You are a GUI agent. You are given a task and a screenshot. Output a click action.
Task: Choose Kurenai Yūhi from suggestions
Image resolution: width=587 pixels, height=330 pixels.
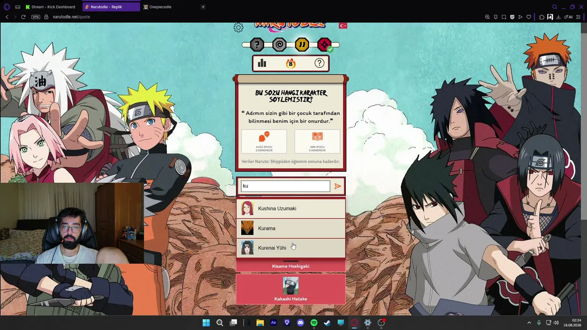[x=291, y=248]
